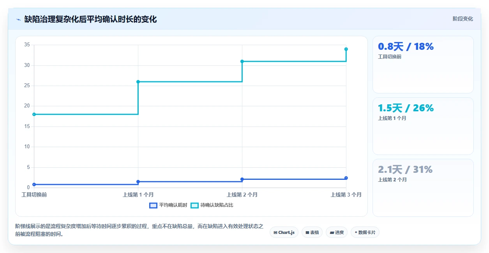Image resolution: width=489 pixels, height=253 pixels.
Task: Click the blue data point at 工具切换前
Action: point(34,184)
